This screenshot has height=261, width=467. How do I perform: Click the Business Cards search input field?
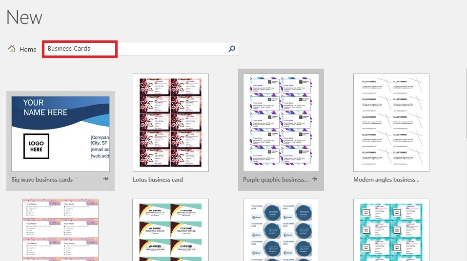tap(141, 49)
